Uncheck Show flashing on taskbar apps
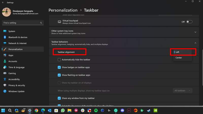 coord(59,75)
